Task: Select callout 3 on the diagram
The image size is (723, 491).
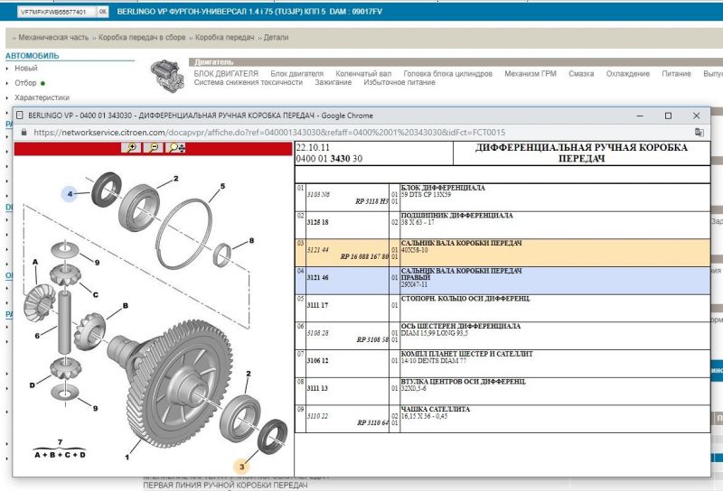Action: tap(242, 466)
